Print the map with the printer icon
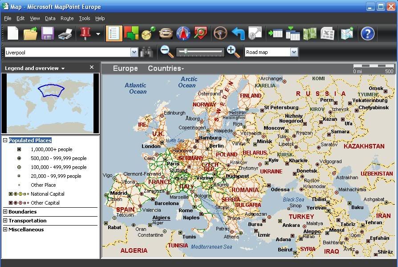Image resolution: width=398 pixels, height=267 pixels. [65, 33]
